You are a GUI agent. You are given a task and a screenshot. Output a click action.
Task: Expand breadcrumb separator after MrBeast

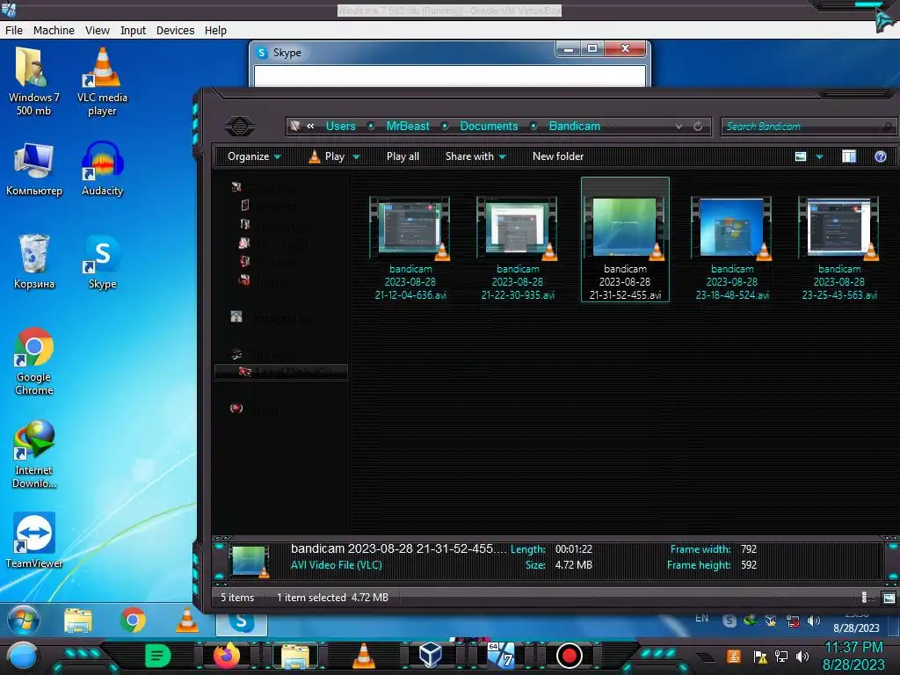pyautogui.click(x=444, y=126)
